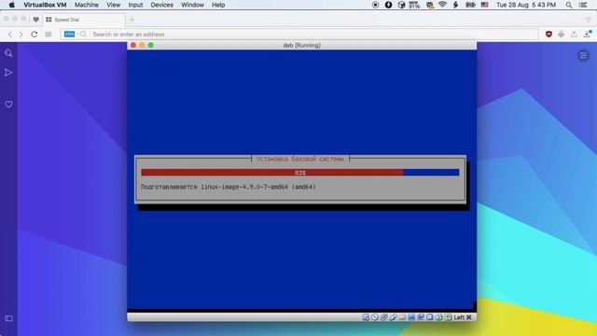Open the Speed Dial easy setup button
597x336 pixels.
coord(583,56)
